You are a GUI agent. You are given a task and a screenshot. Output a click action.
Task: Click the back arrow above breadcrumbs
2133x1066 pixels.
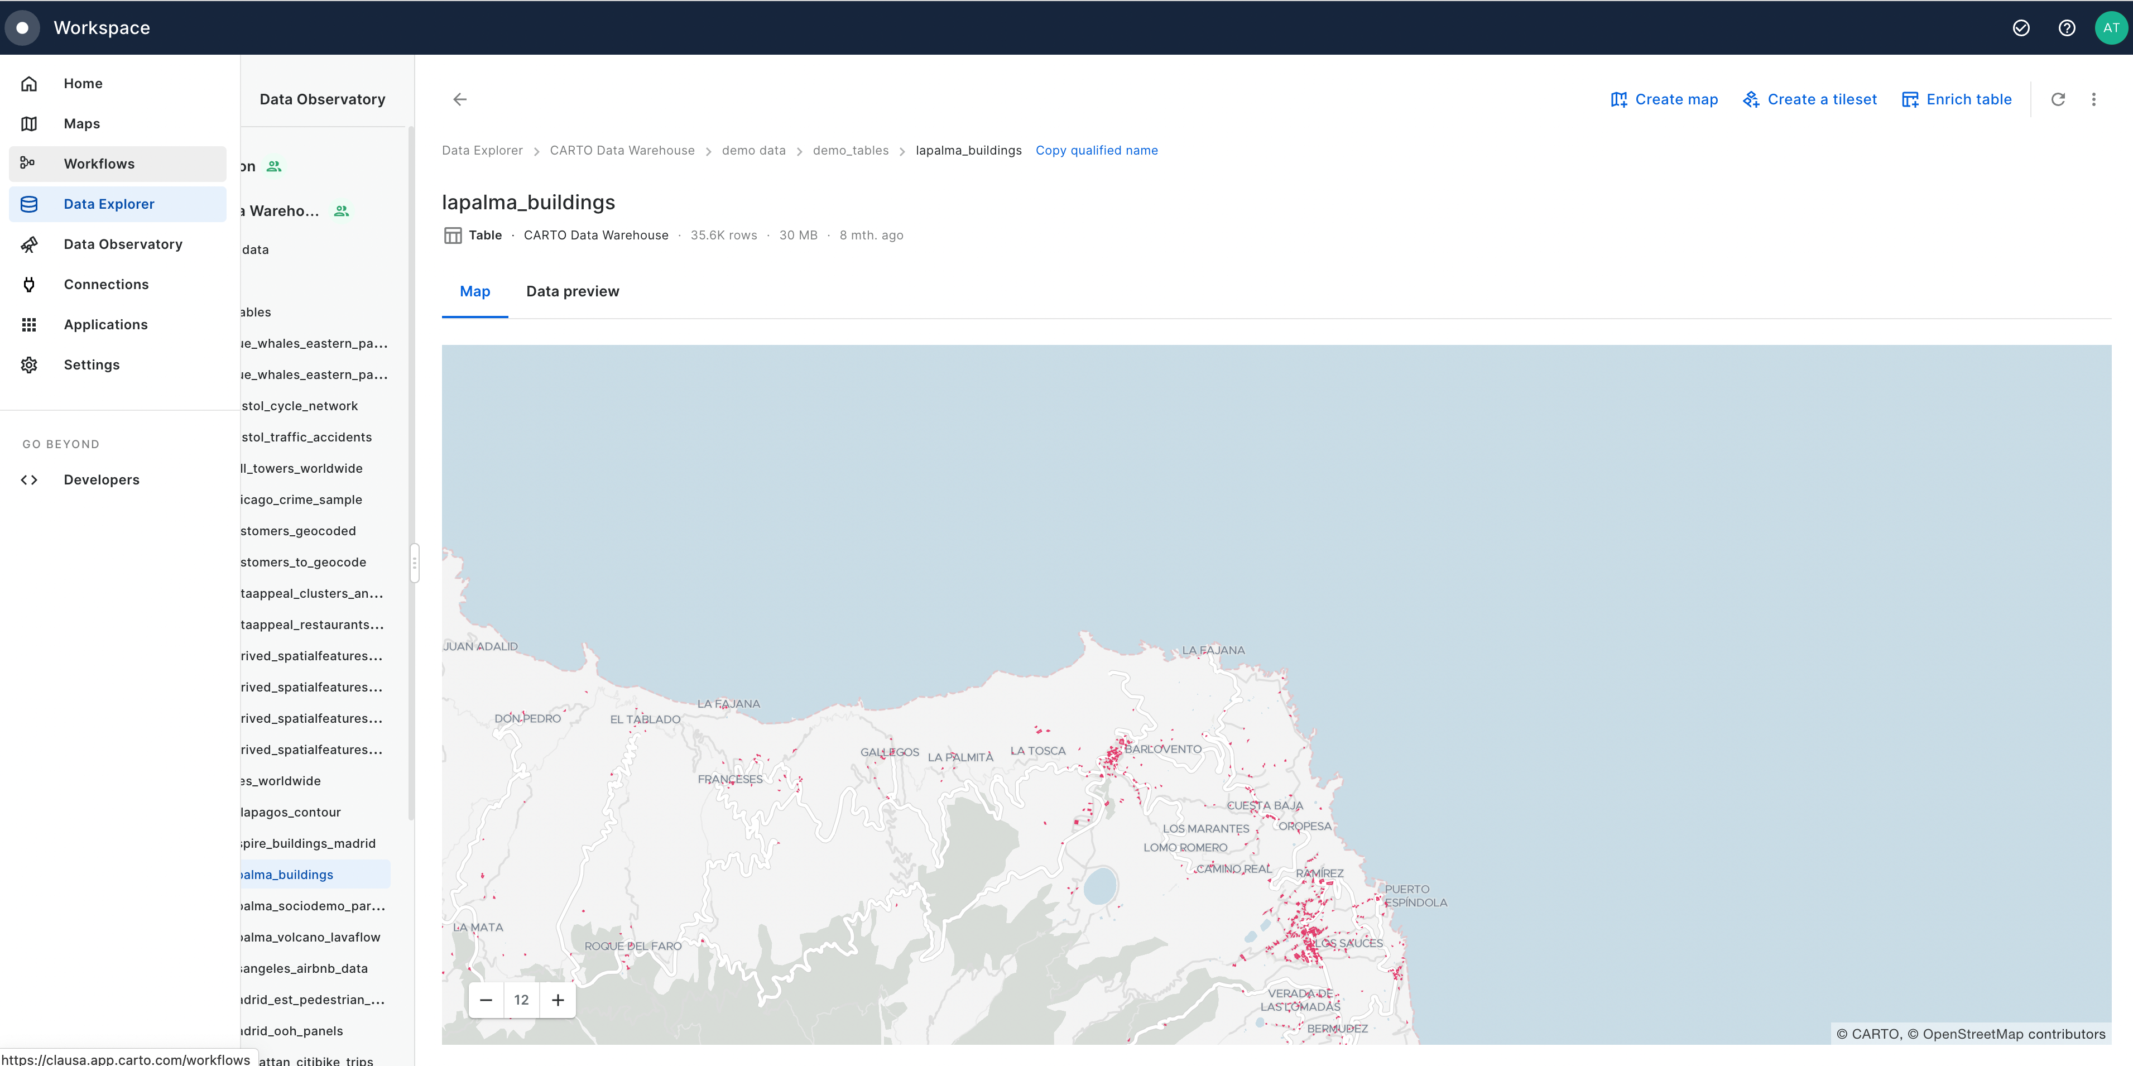pyautogui.click(x=460, y=99)
